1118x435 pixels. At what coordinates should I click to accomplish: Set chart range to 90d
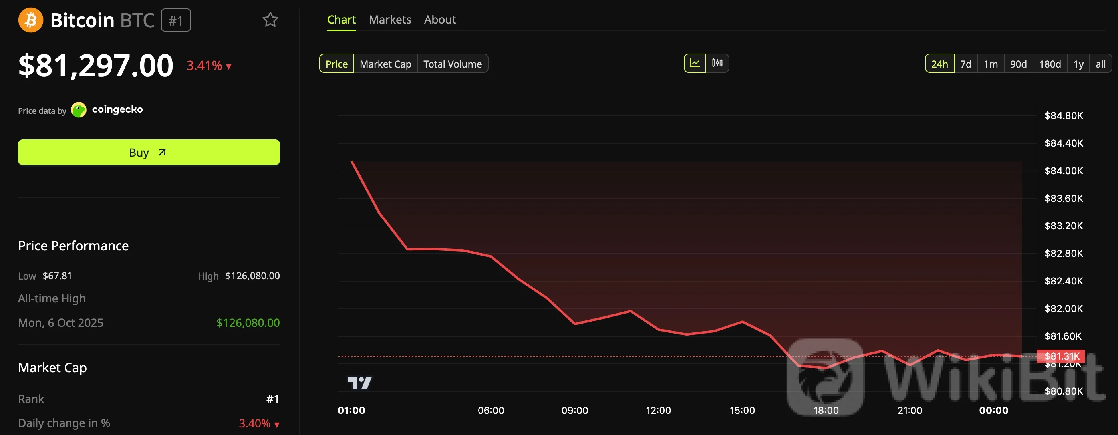coord(1018,64)
